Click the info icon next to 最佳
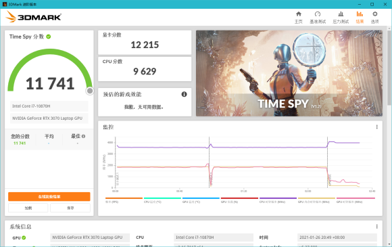392x247 pixels. point(84,137)
